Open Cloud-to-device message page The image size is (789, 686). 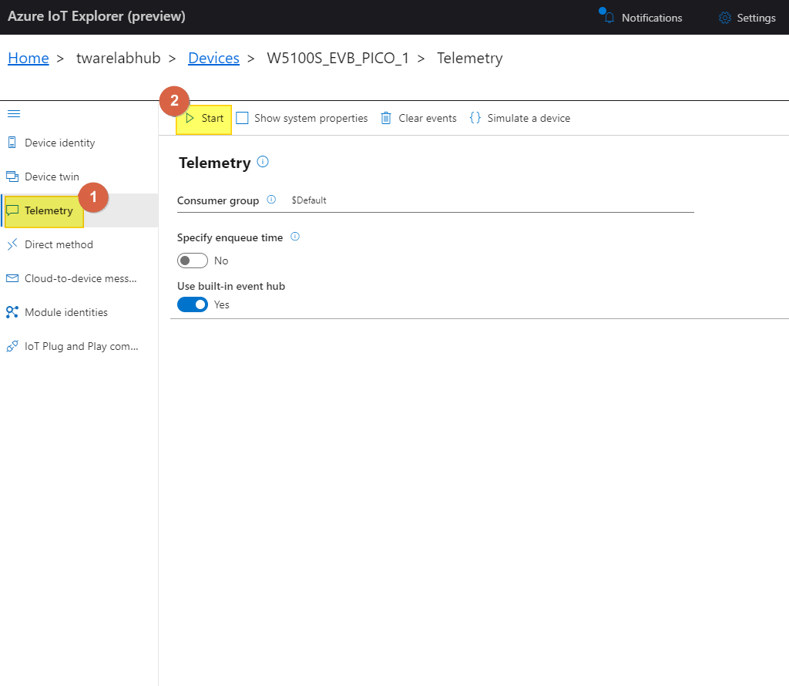[x=79, y=278]
